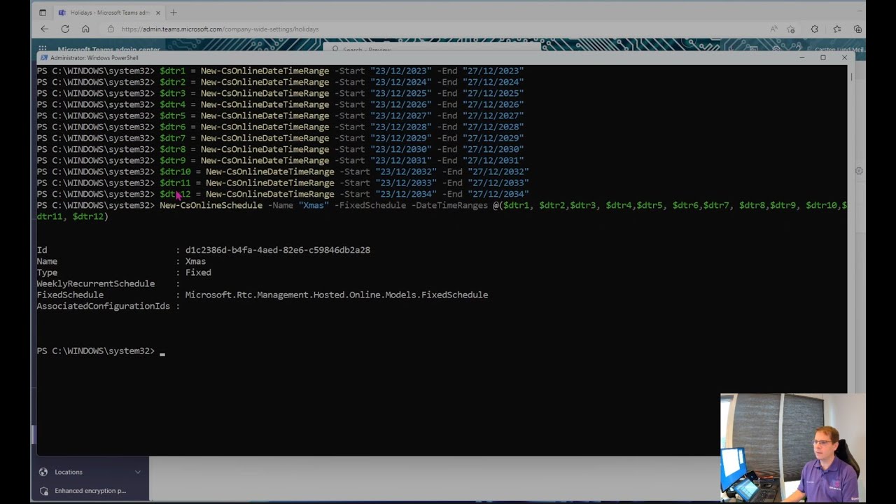Screen dimensions: 896x504
Task: Click the browser address bar URL
Action: [x=220, y=29]
